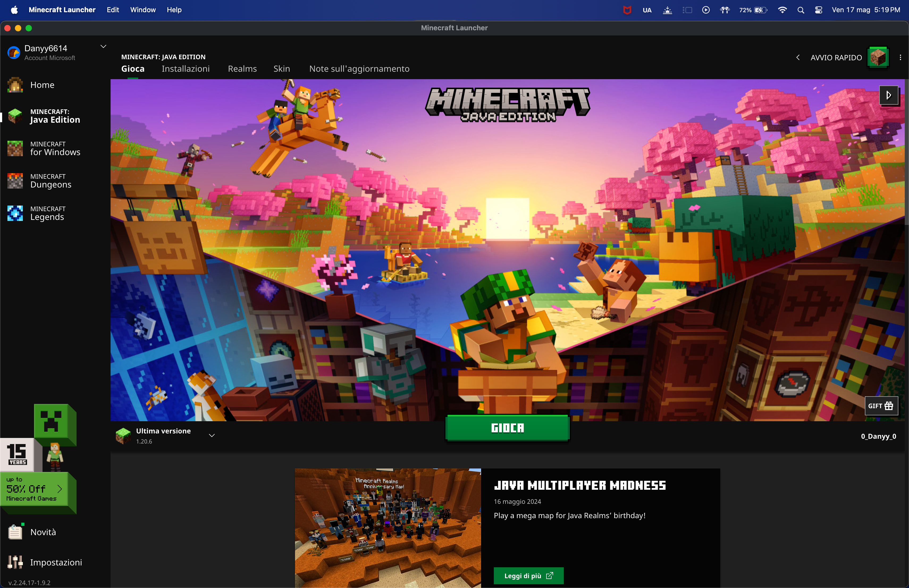Image resolution: width=909 pixels, height=588 pixels.
Task: Open the Note sull'aggiornamento tab
Action: 359,69
